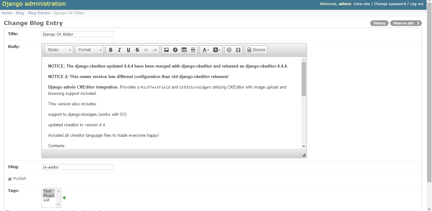Apply italic formatting
Screen dimensions: 432x211
click(x=119, y=50)
